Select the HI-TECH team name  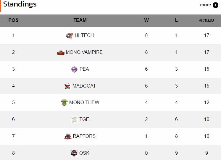[84, 35]
